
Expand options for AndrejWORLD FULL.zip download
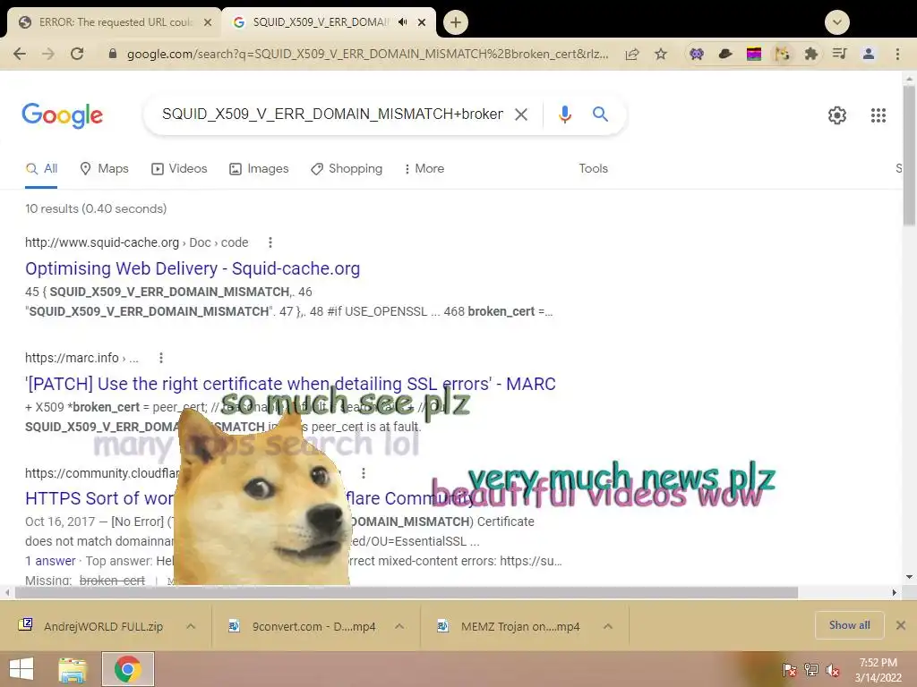191,626
